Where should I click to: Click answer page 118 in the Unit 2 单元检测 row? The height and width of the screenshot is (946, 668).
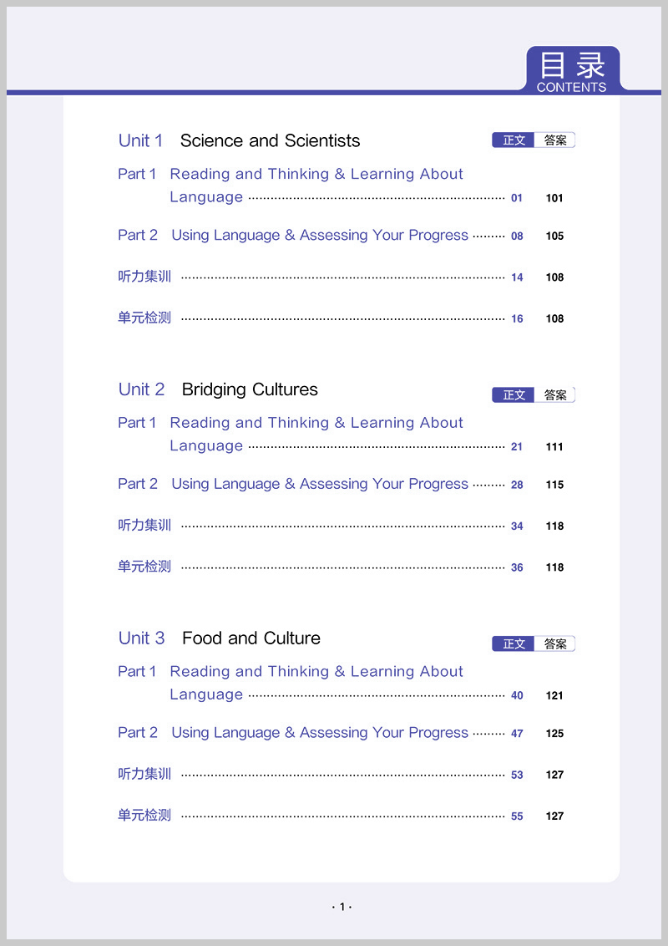pos(554,567)
